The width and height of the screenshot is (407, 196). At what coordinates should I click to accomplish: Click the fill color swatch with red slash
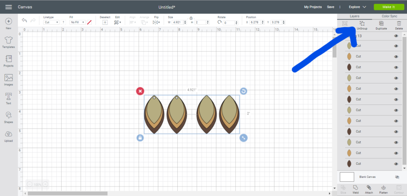pyautogui.click(x=89, y=22)
